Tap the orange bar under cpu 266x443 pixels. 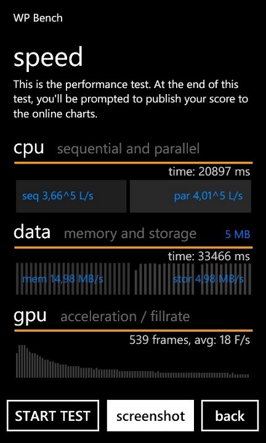pos(134,162)
